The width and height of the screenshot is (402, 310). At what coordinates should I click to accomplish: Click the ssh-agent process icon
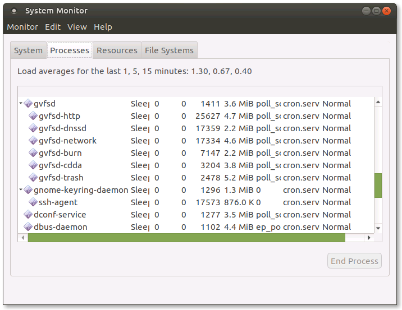(33, 202)
